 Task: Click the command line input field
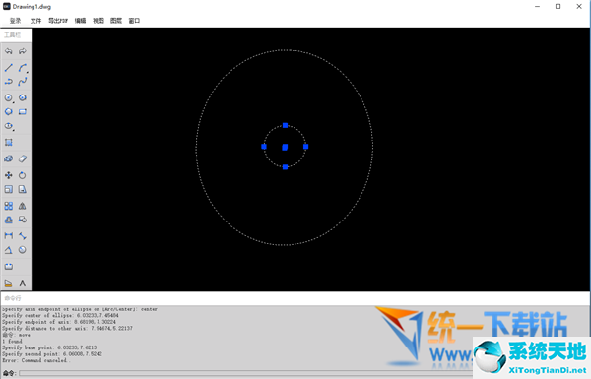(245, 373)
